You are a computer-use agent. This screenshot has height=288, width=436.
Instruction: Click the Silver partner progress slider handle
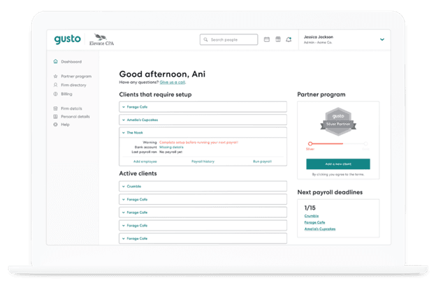click(x=310, y=143)
